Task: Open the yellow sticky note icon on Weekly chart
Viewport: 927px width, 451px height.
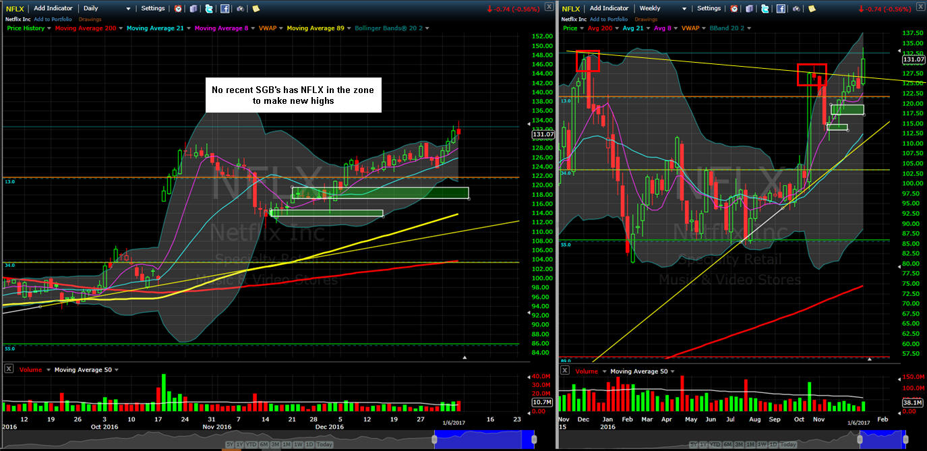Action: point(812,9)
